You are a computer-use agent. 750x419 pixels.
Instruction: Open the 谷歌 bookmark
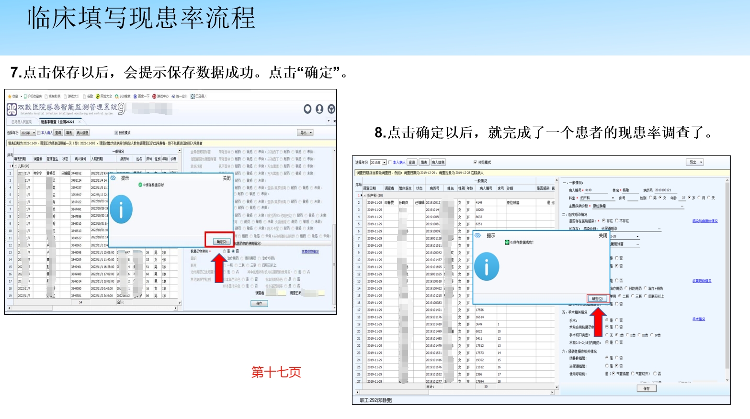click(x=88, y=96)
